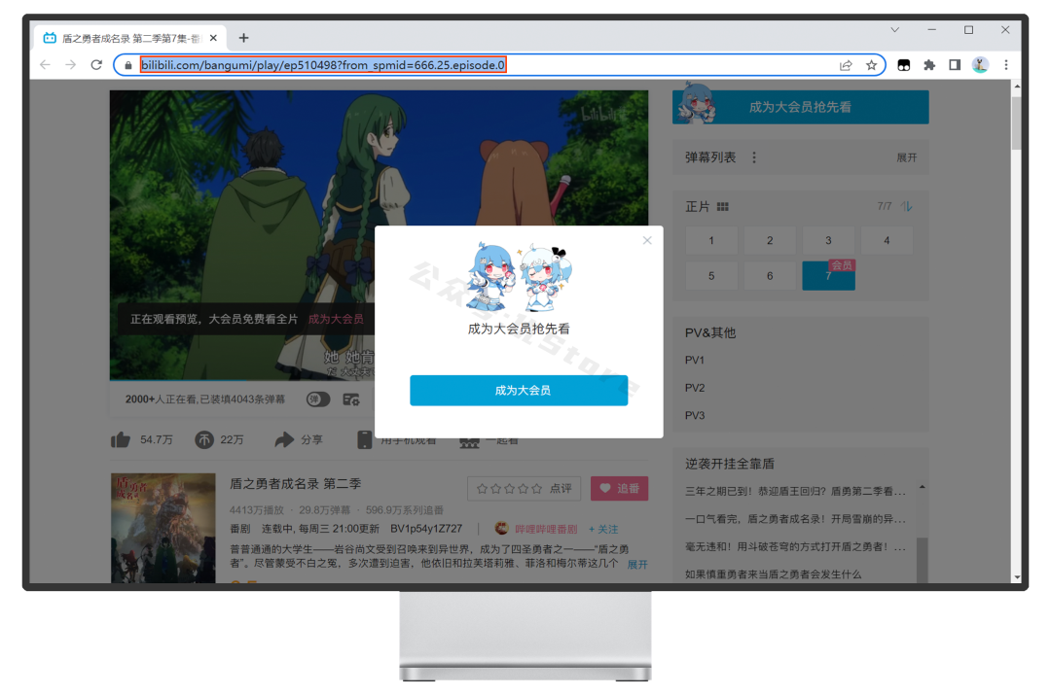Screen dimensions: 1051x695
Task: Bookmark the page with the star icon
Action: click(871, 65)
